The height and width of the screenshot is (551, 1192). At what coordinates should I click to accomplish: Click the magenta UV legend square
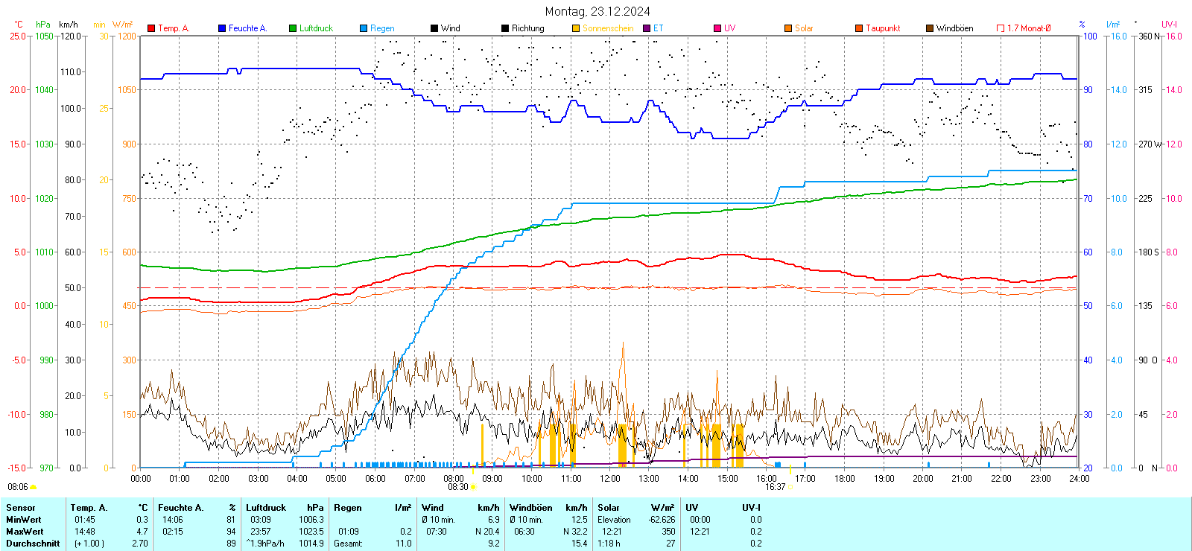[x=717, y=28]
